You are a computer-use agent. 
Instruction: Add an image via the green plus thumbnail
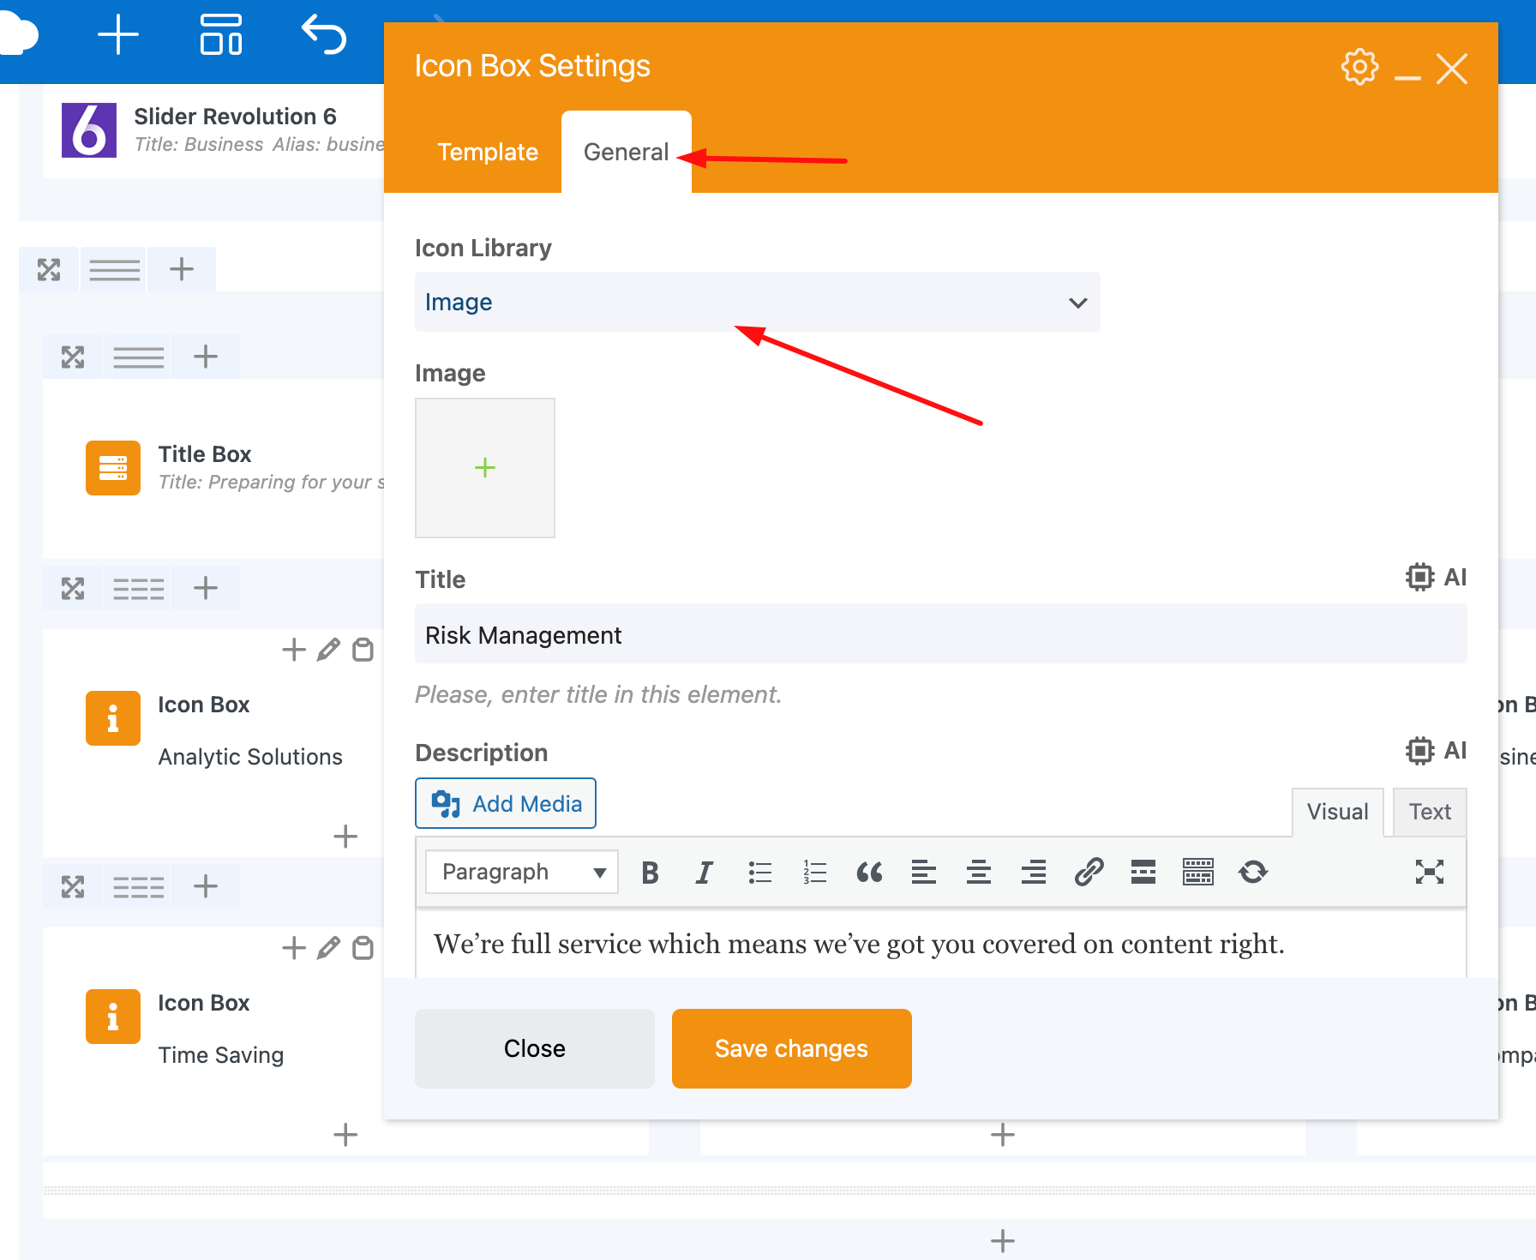click(485, 468)
